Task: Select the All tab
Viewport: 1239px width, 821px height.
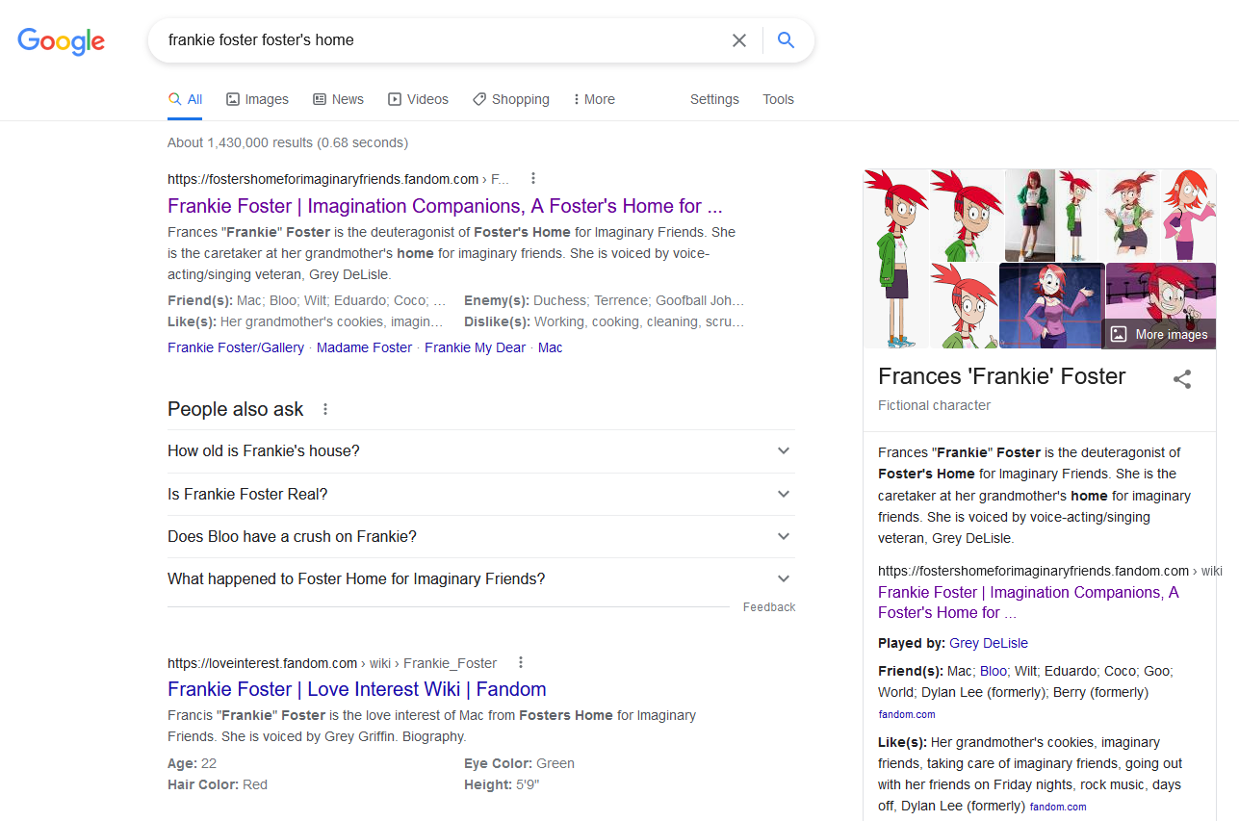Action: [185, 99]
